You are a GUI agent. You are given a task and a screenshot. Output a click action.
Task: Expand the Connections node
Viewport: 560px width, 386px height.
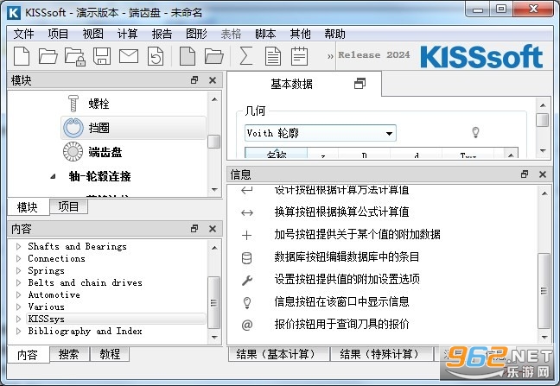[18, 258]
